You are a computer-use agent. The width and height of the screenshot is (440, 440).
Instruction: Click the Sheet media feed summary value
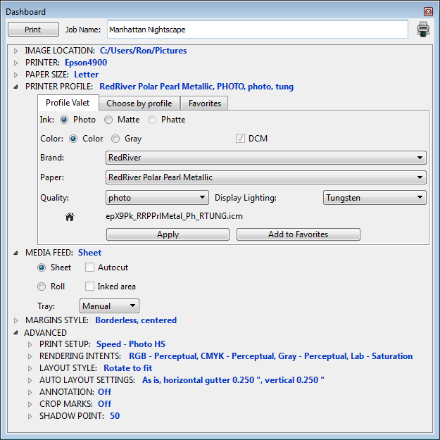pyautogui.click(x=89, y=253)
